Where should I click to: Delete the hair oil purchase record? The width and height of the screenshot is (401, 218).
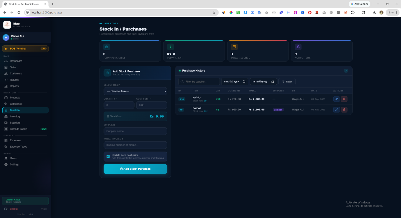coord(344,110)
